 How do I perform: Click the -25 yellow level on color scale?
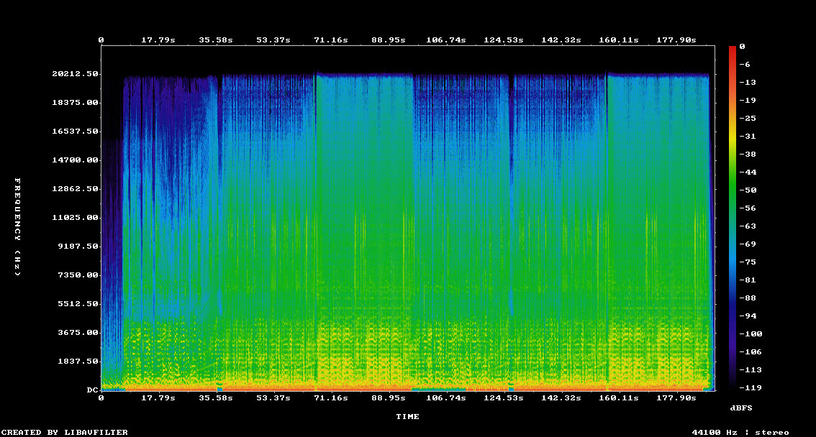pyautogui.click(x=748, y=119)
